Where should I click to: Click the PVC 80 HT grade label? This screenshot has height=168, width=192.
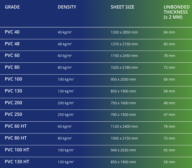[x=16, y=138]
